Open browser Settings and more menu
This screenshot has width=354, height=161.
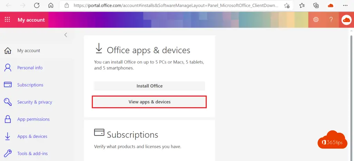coord(345,5)
